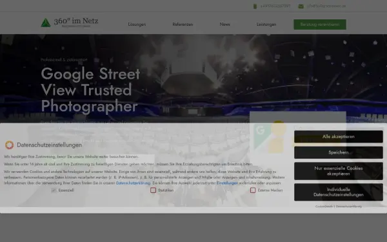
Task: Enable the Externe Medien checkbox
Action: tap(253, 190)
